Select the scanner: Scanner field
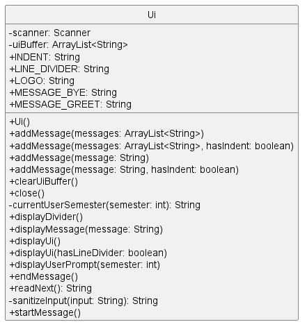 point(49,33)
